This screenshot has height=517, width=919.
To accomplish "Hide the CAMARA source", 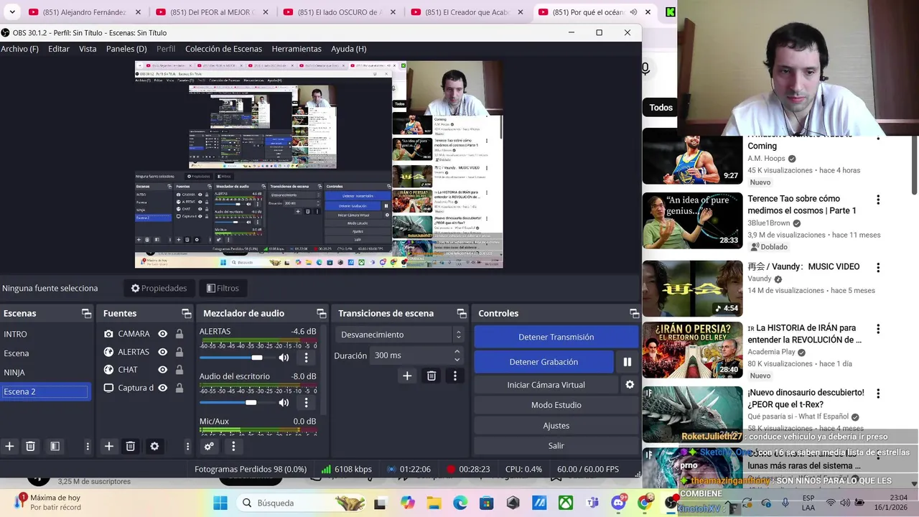I will click(x=162, y=334).
